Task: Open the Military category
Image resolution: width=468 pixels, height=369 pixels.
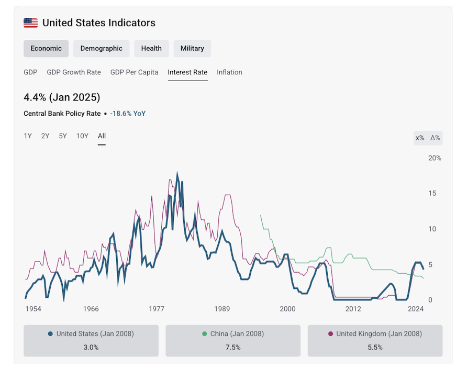Action: (x=192, y=48)
